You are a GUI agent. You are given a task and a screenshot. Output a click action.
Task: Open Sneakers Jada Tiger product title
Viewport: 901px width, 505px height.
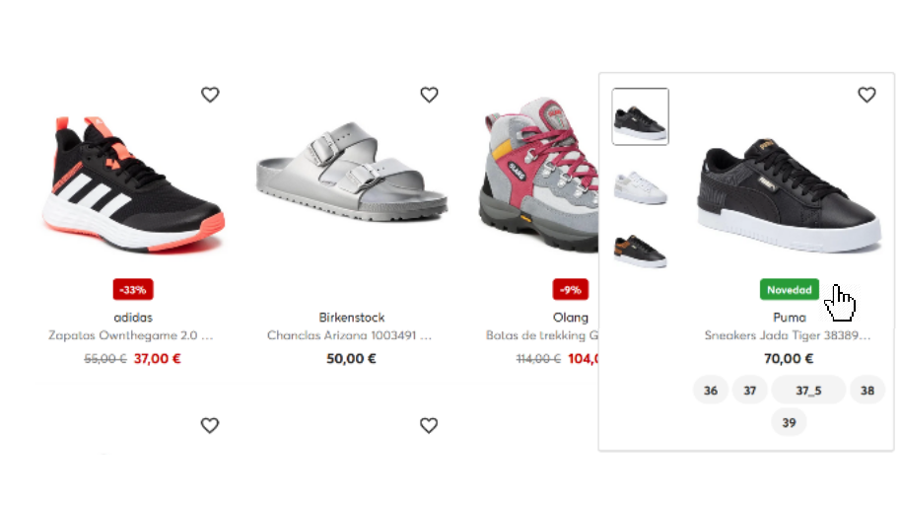click(788, 335)
